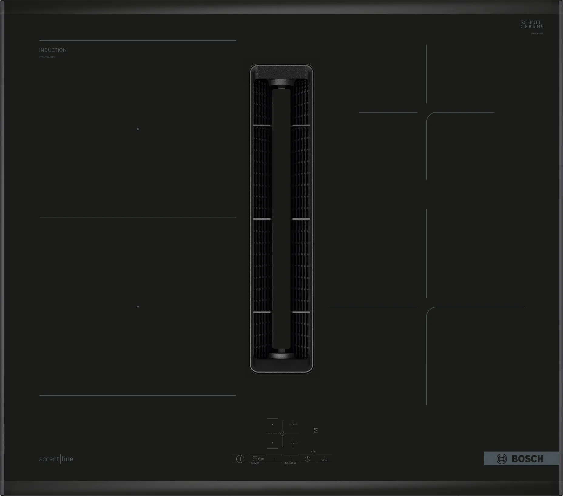The image size is (563, 496).
Task: Click the central ventilation grille
Action: 281,219
